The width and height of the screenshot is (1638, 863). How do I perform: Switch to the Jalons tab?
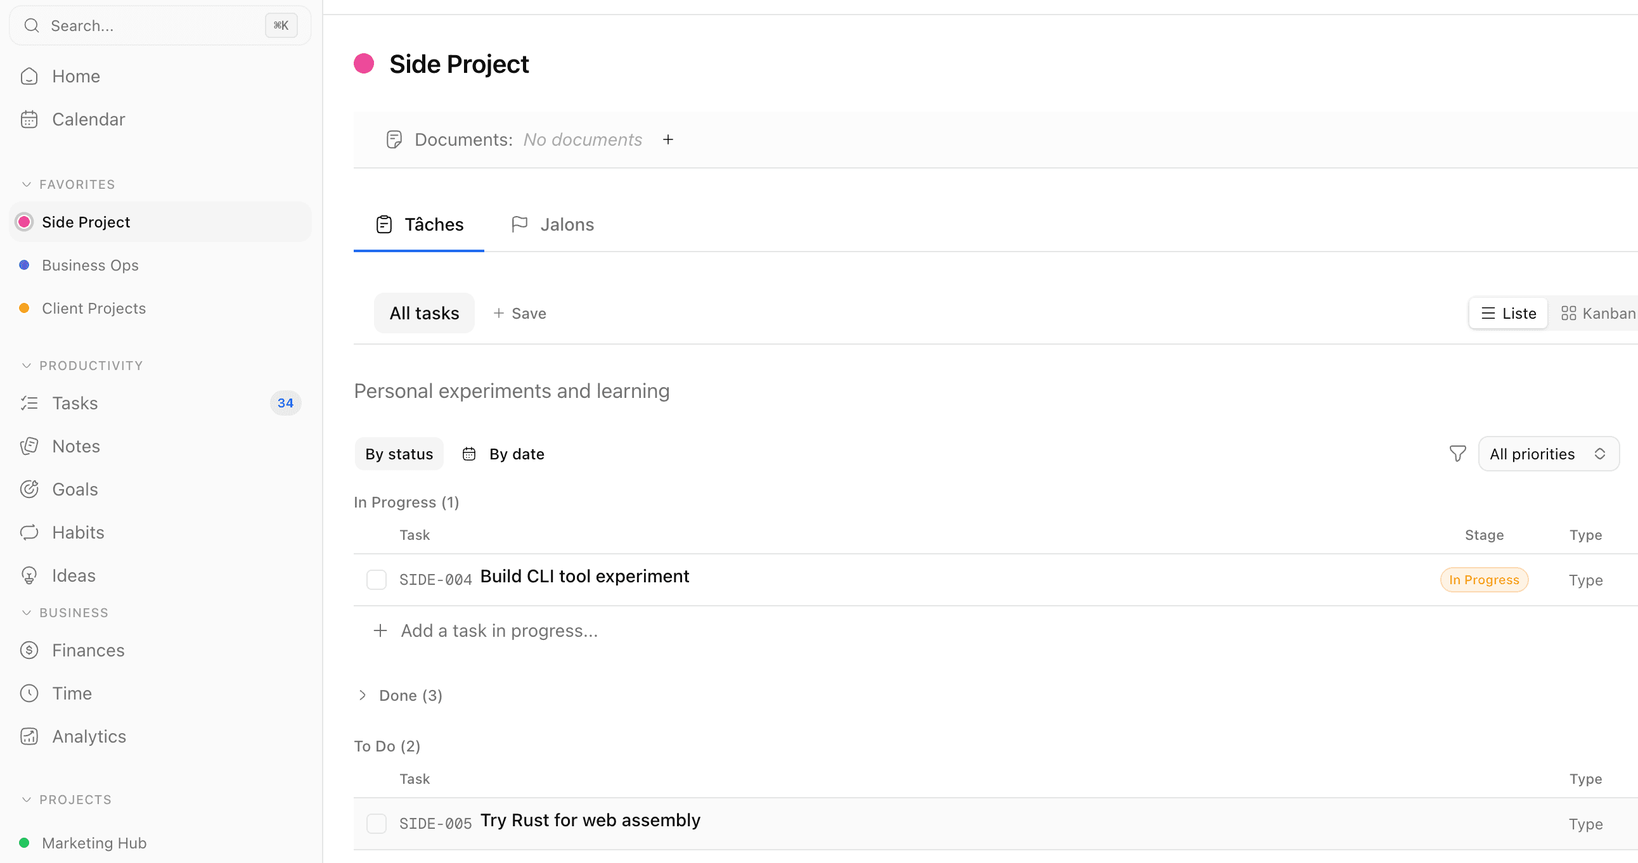(x=552, y=224)
